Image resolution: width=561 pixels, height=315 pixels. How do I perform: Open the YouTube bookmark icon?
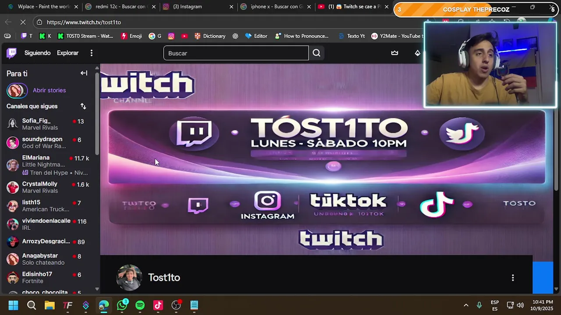tap(185, 36)
